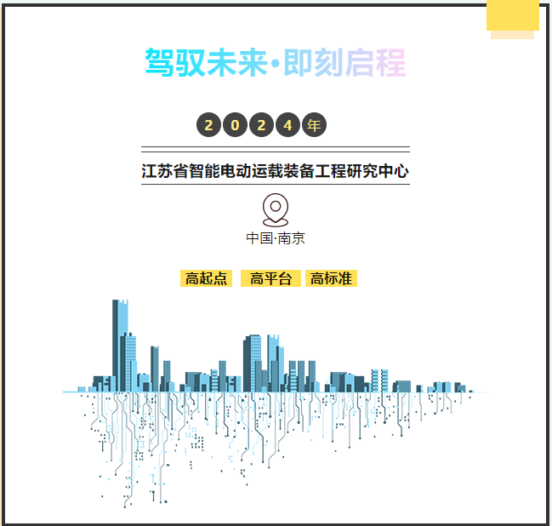This screenshot has width=552, height=526.
Task: Select the "高标准" yellow tag
Action: (331, 278)
